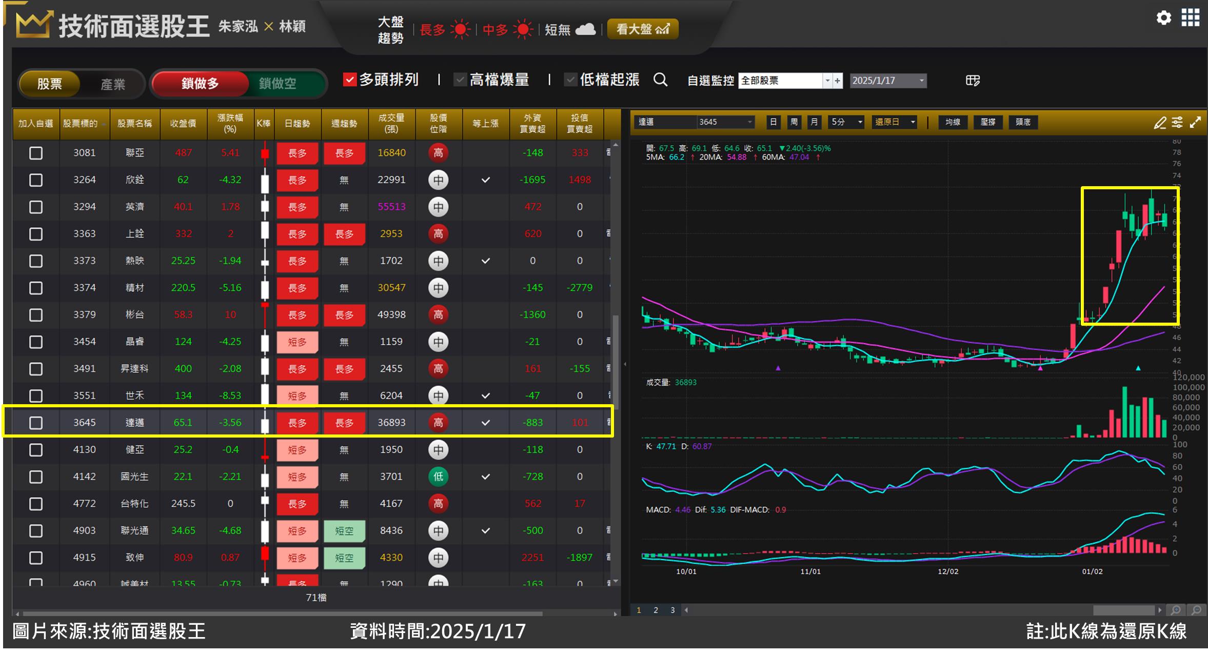
Task: Select the 產業 tab
Action: click(112, 84)
